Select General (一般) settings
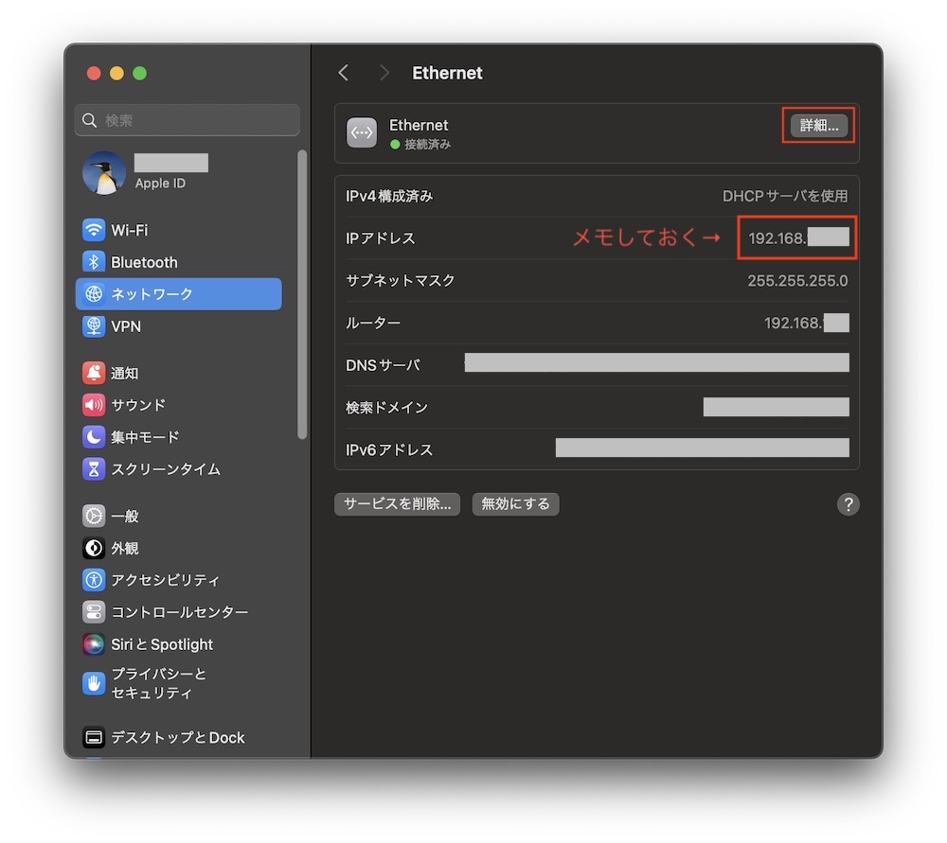Screen dimensions: 947x843 click(x=124, y=517)
